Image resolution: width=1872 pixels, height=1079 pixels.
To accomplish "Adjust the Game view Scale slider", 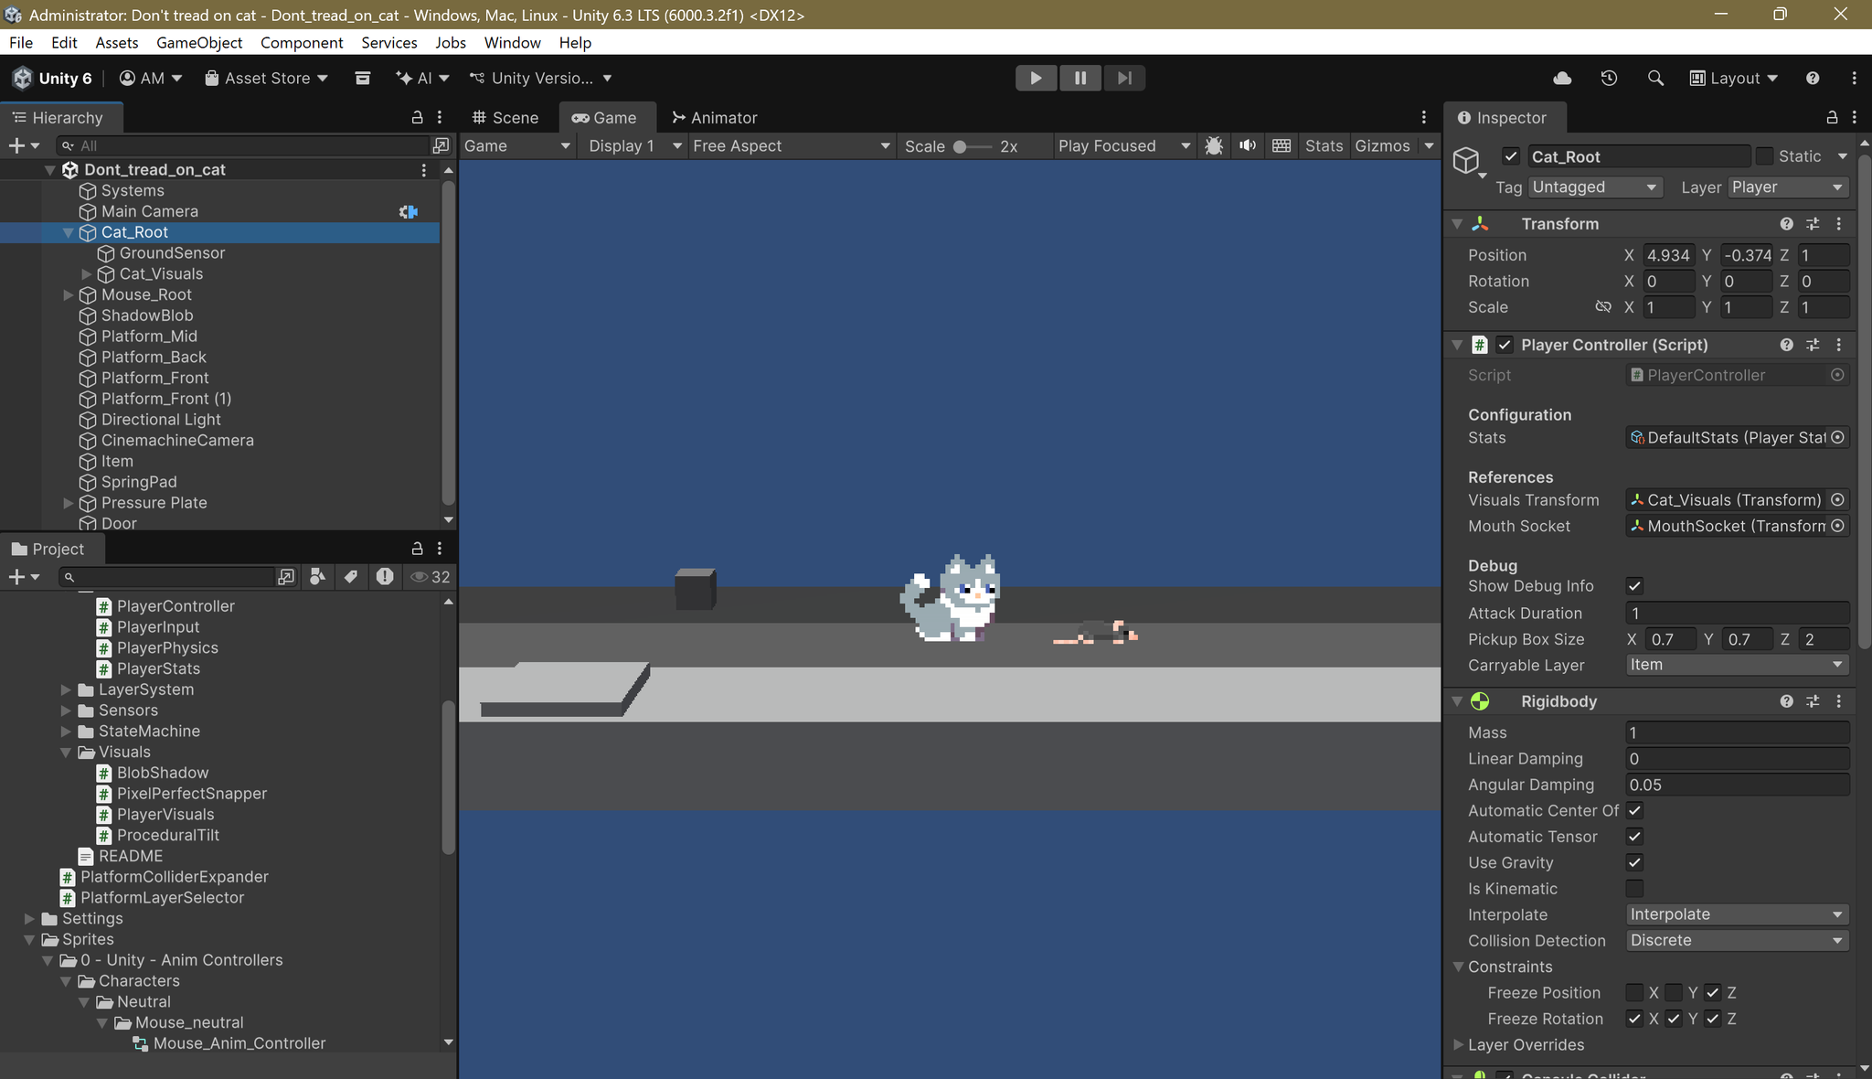I will (973, 146).
